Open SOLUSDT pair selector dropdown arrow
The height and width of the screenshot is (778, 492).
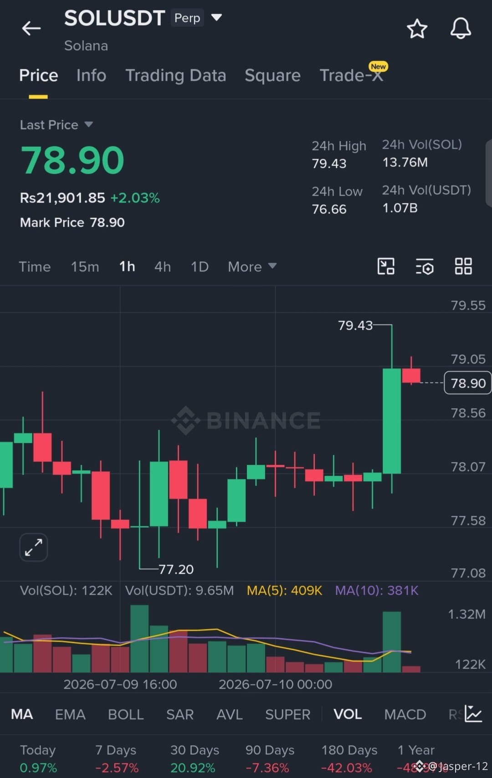pyautogui.click(x=216, y=17)
